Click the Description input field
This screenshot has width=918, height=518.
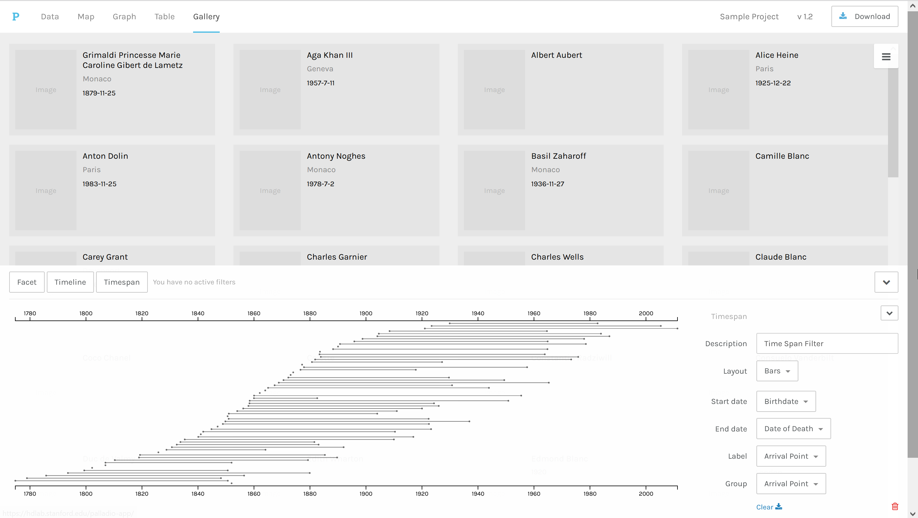click(x=827, y=343)
